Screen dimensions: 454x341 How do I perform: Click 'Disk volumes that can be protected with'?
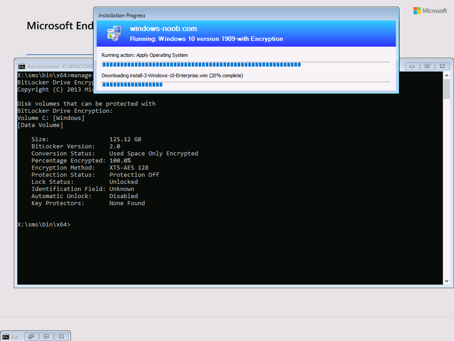[86, 104]
